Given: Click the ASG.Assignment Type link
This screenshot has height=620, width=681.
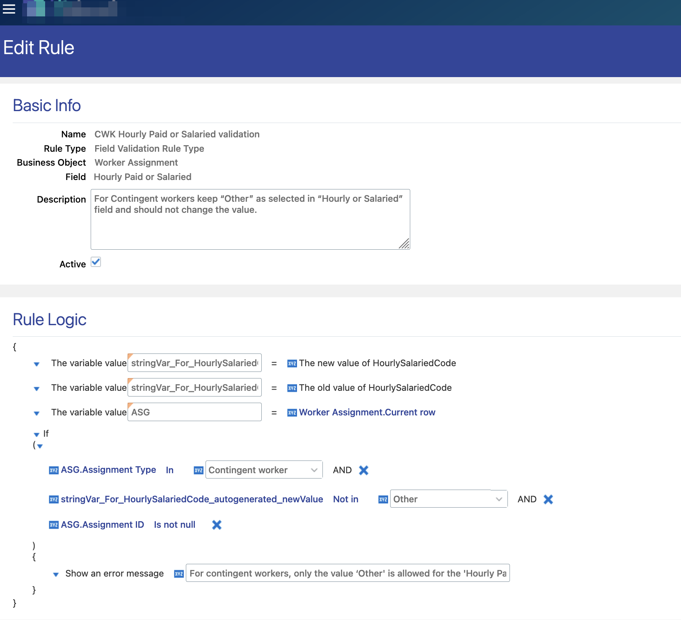Looking at the screenshot, I should (x=108, y=470).
